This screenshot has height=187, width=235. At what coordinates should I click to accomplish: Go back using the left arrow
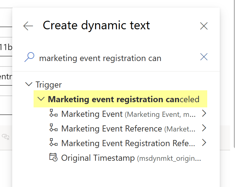[28, 26]
